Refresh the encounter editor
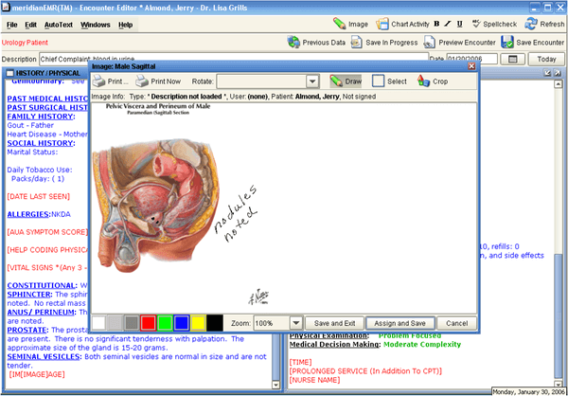 click(x=546, y=23)
